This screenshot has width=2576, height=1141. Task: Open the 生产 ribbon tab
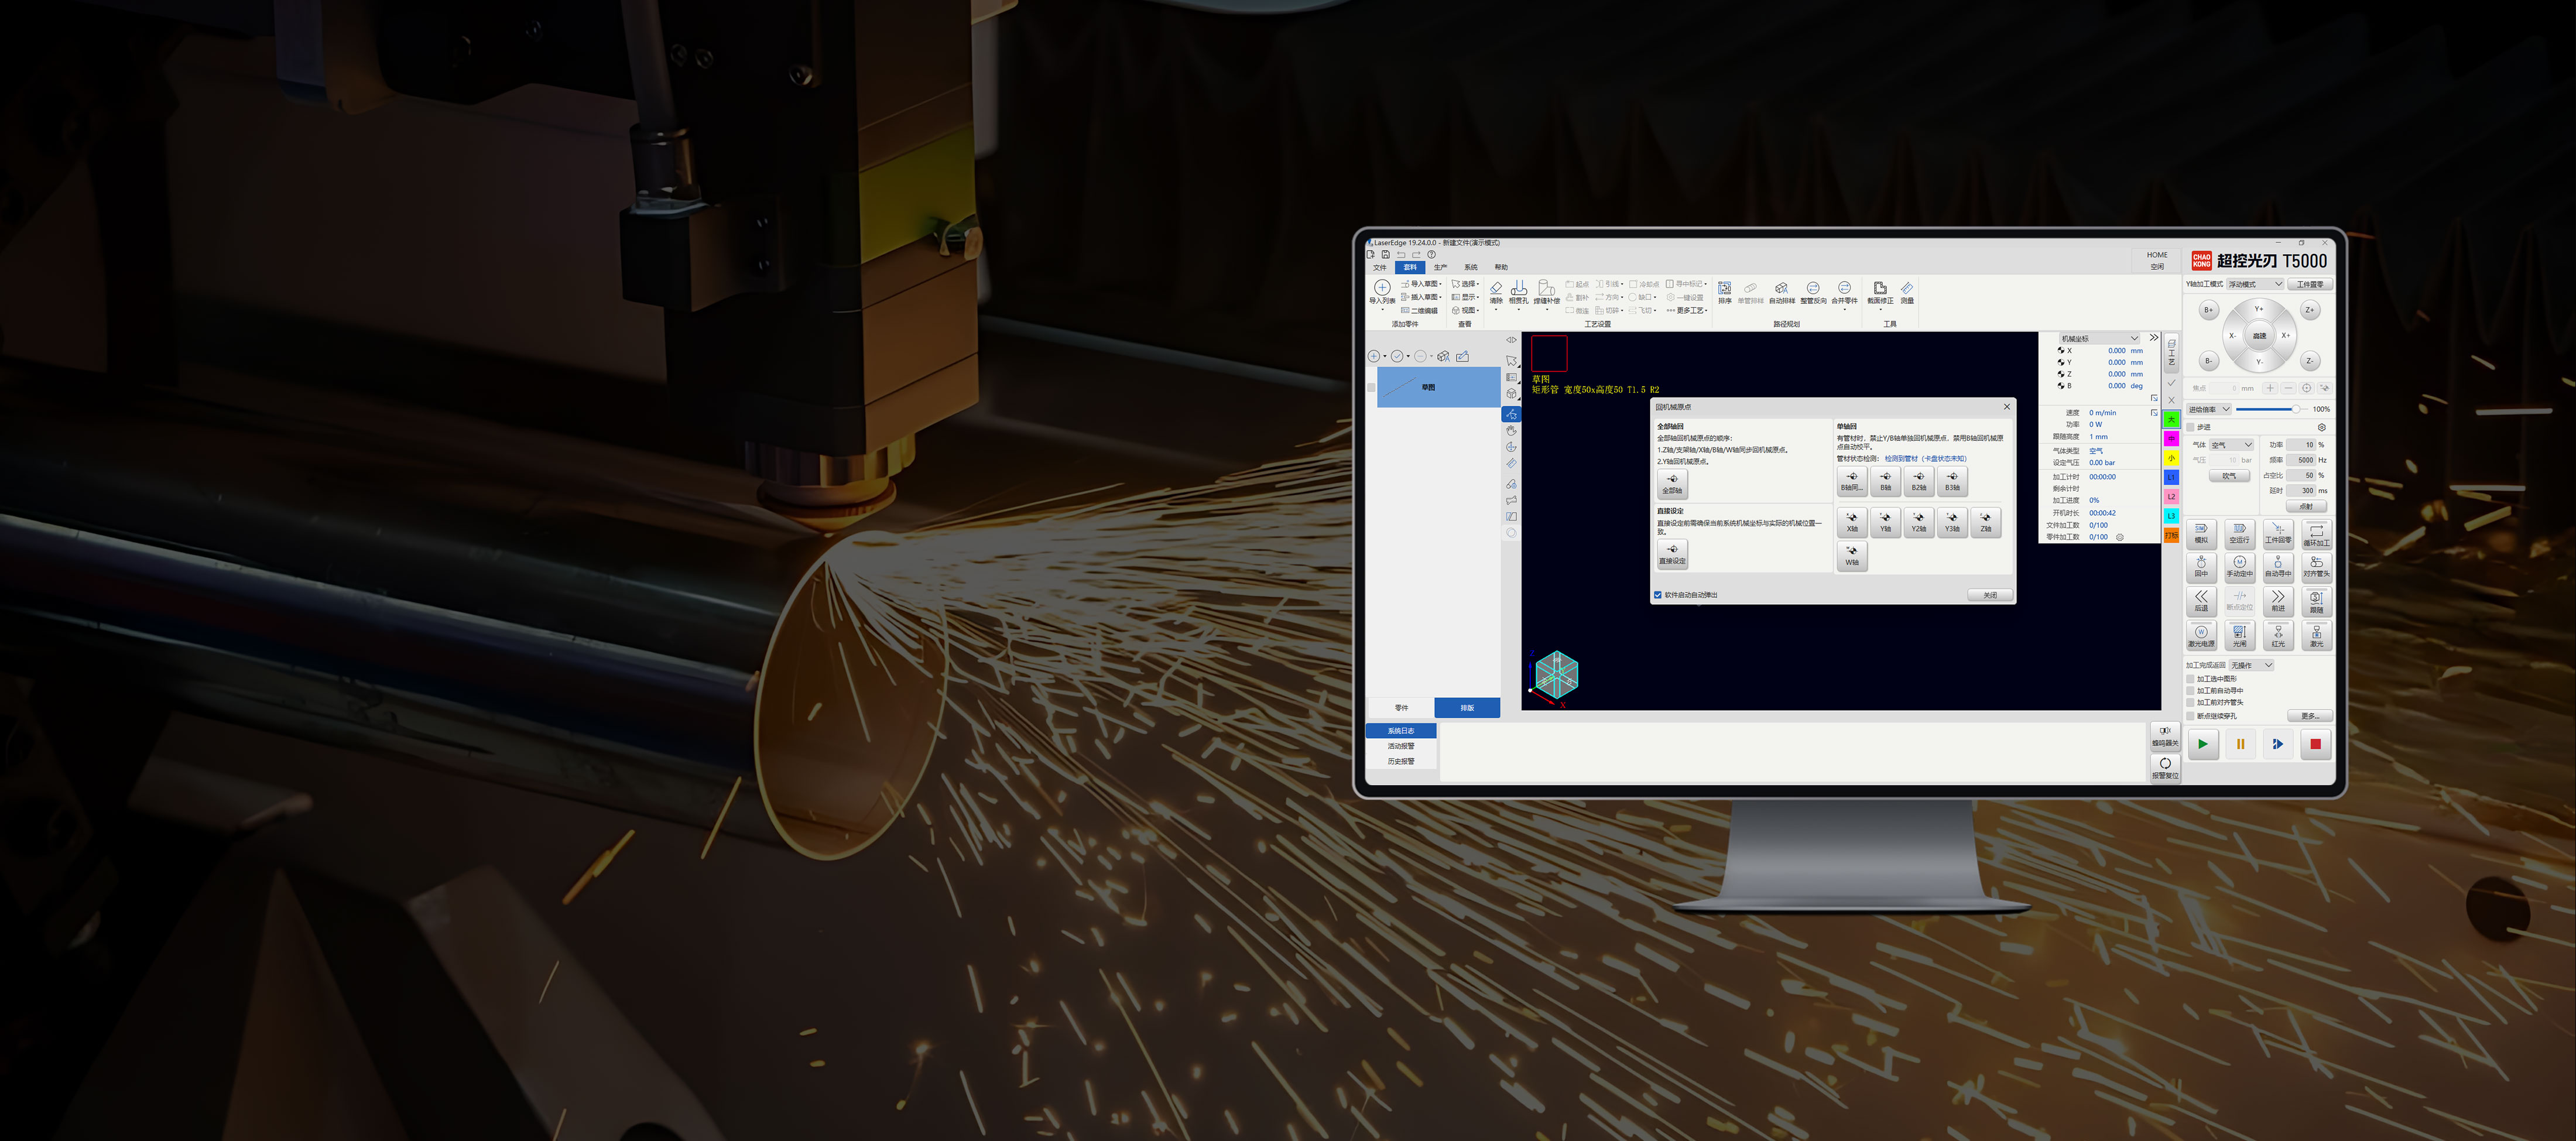pos(1440,267)
